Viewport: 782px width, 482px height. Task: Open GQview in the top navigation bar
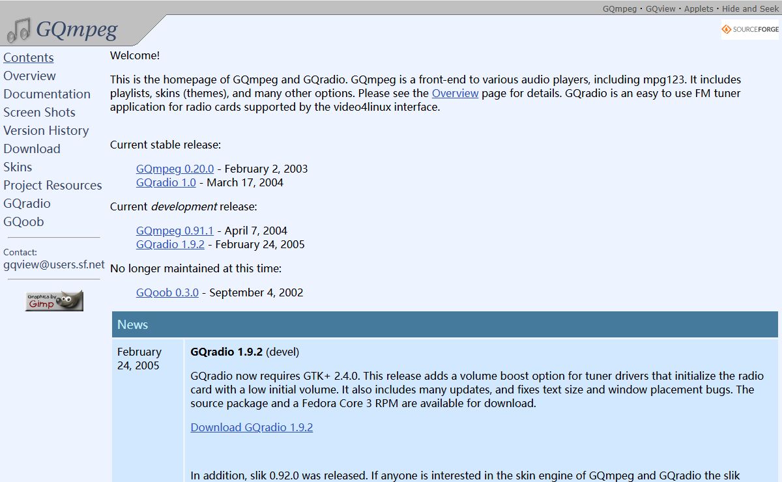tap(661, 8)
